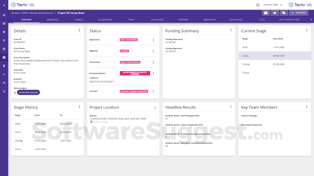Open the document icon in the sidebar
Image resolution: width=314 pixels, height=176 pixels.
click(4, 66)
